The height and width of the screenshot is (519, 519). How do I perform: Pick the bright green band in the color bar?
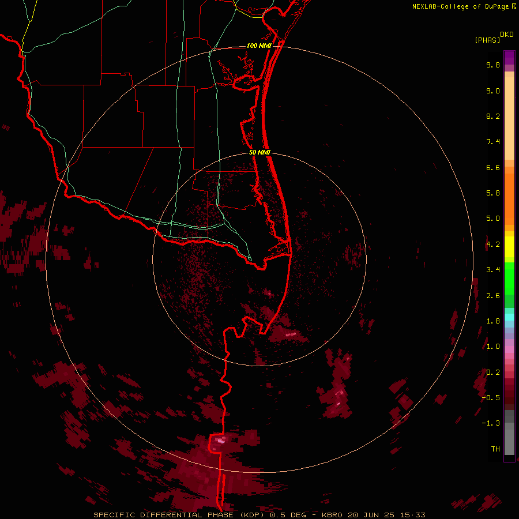509,279
